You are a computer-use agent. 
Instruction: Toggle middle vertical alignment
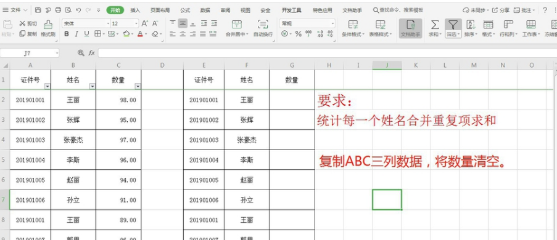tap(183, 23)
